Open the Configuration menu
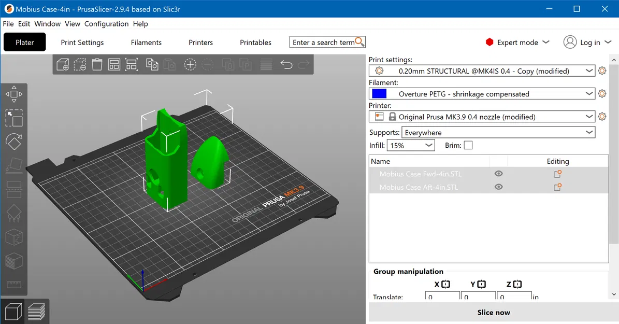 pyautogui.click(x=107, y=24)
